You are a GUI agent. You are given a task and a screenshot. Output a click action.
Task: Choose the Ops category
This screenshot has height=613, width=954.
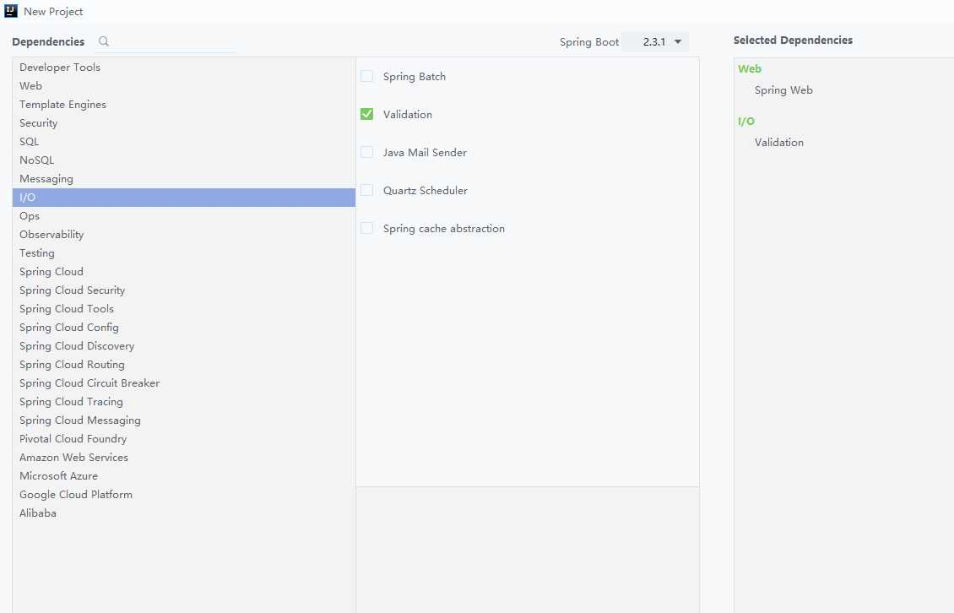(184, 215)
